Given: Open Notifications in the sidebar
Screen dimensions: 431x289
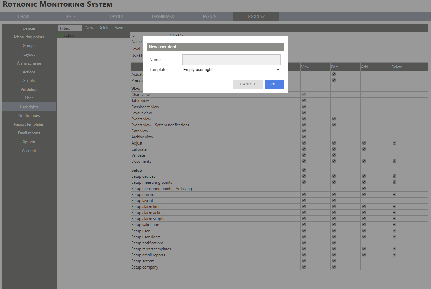Looking at the screenshot, I should click(29, 116).
